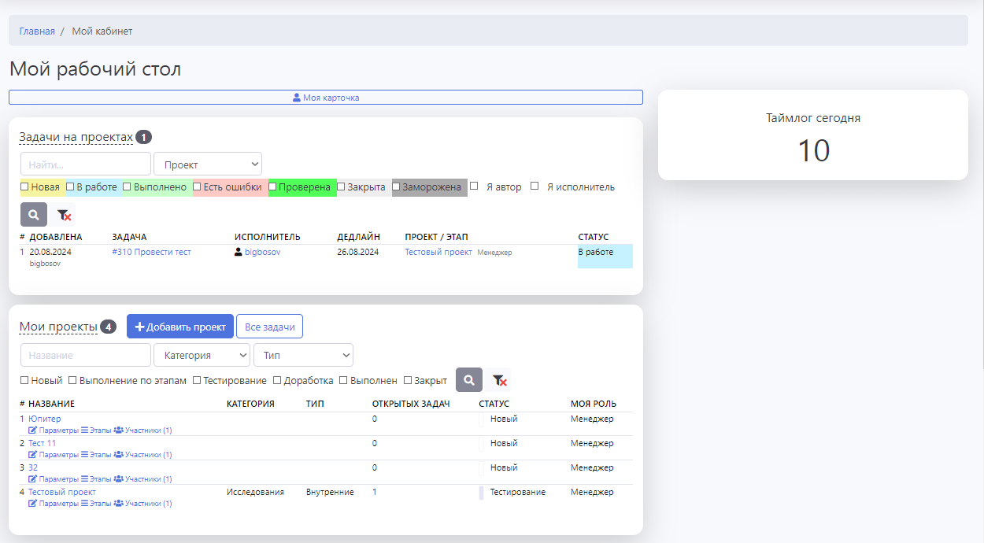984x543 pixels.
Task: Open Параметры edit icon for Юпитер
Action: click(33, 430)
